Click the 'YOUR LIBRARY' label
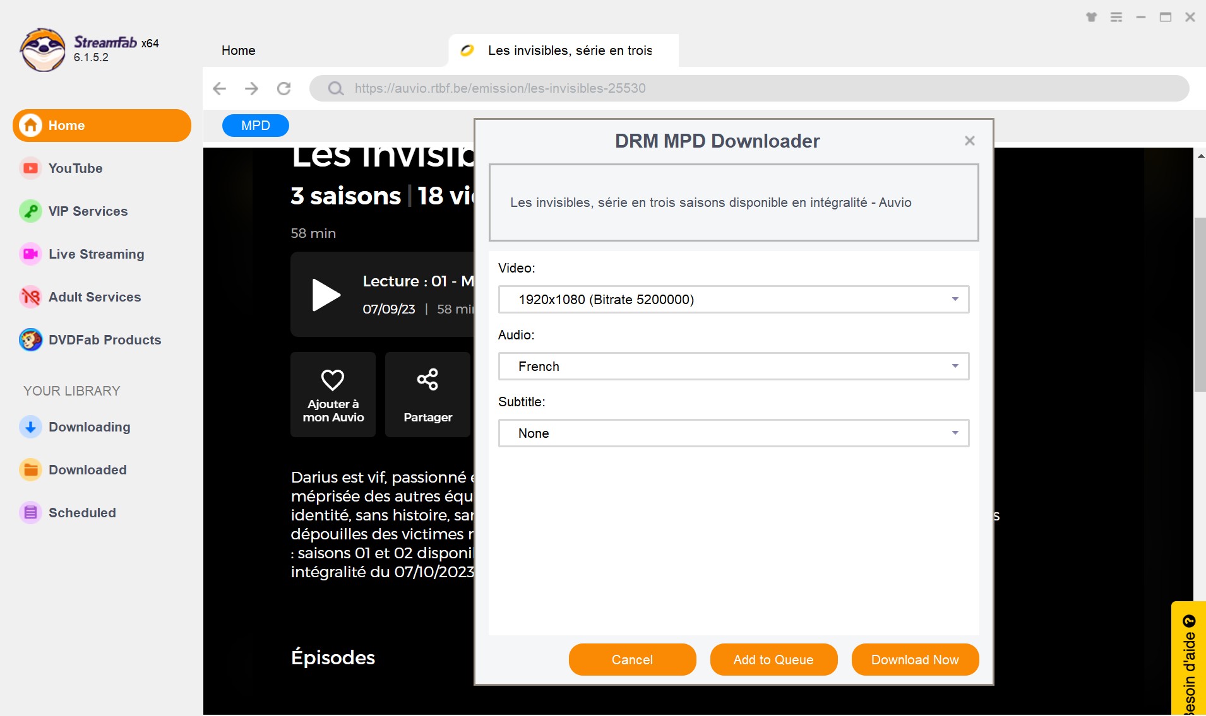Viewport: 1206px width, 716px height. click(71, 391)
